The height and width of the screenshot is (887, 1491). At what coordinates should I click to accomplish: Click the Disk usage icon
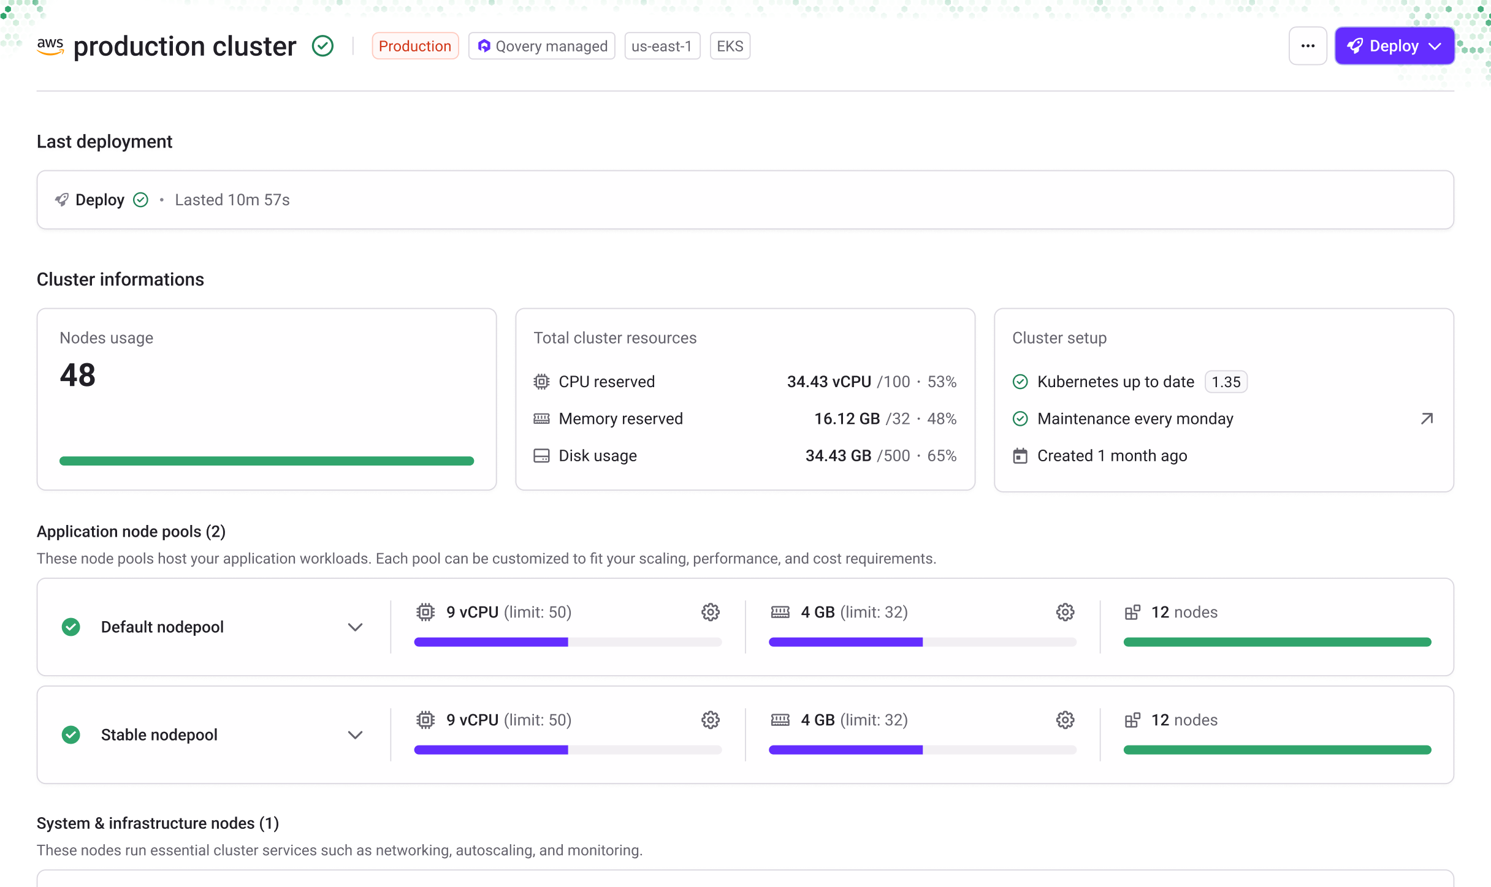click(x=541, y=456)
